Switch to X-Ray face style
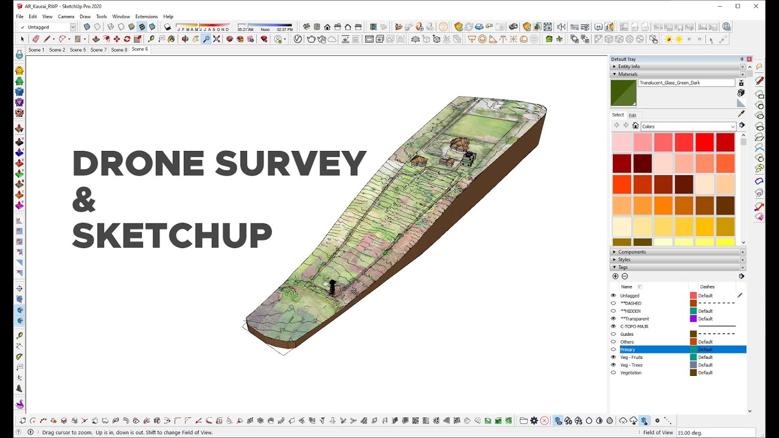The width and height of the screenshot is (779, 438). pyautogui.click(x=86, y=27)
